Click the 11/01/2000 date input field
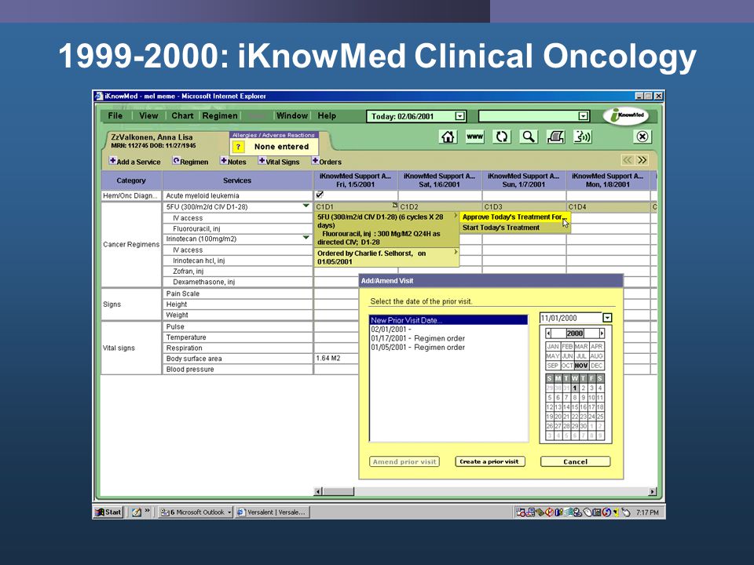The height and width of the screenshot is (565, 754). tap(571, 318)
